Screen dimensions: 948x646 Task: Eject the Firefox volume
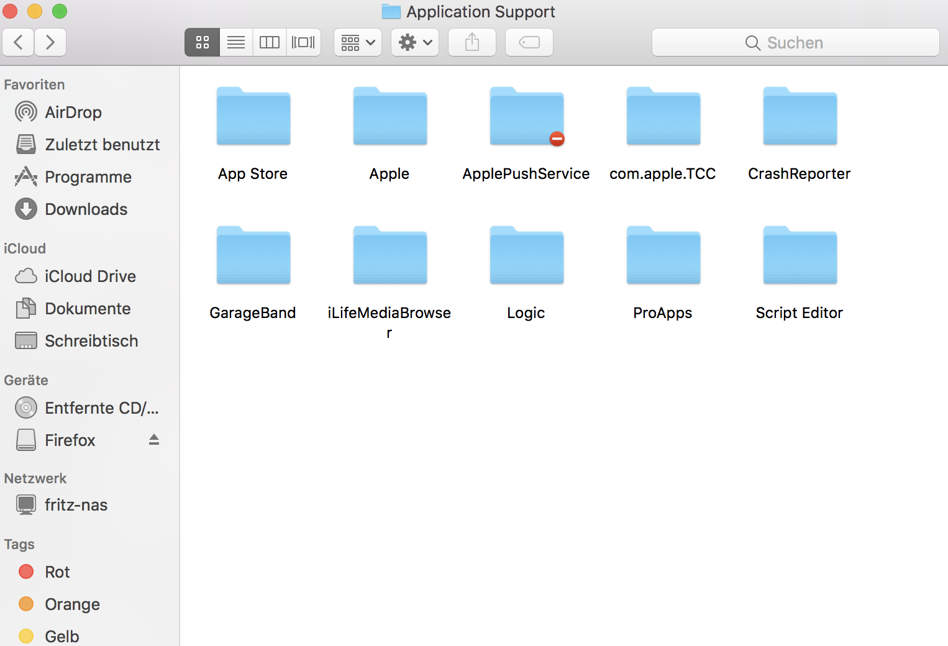pyautogui.click(x=154, y=440)
